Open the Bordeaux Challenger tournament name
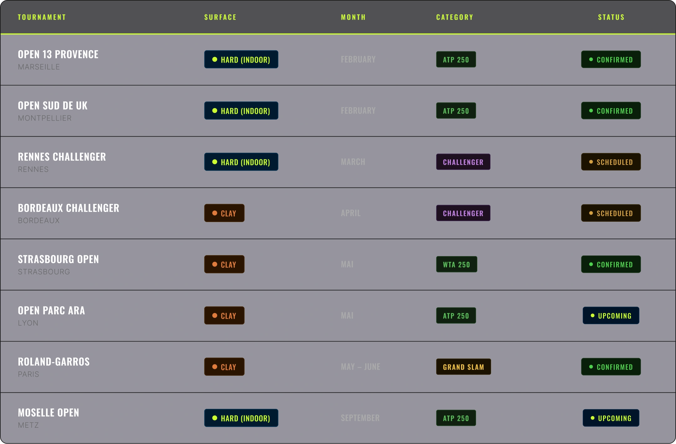Viewport: 676px width, 444px height. 69,208
